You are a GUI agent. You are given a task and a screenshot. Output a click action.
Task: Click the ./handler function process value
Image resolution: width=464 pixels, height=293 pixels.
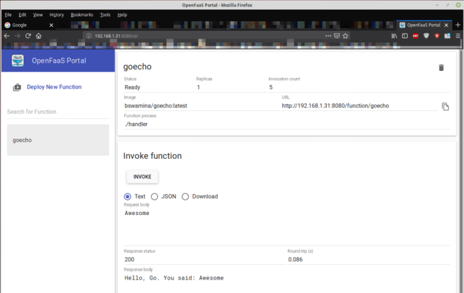(x=136, y=124)
